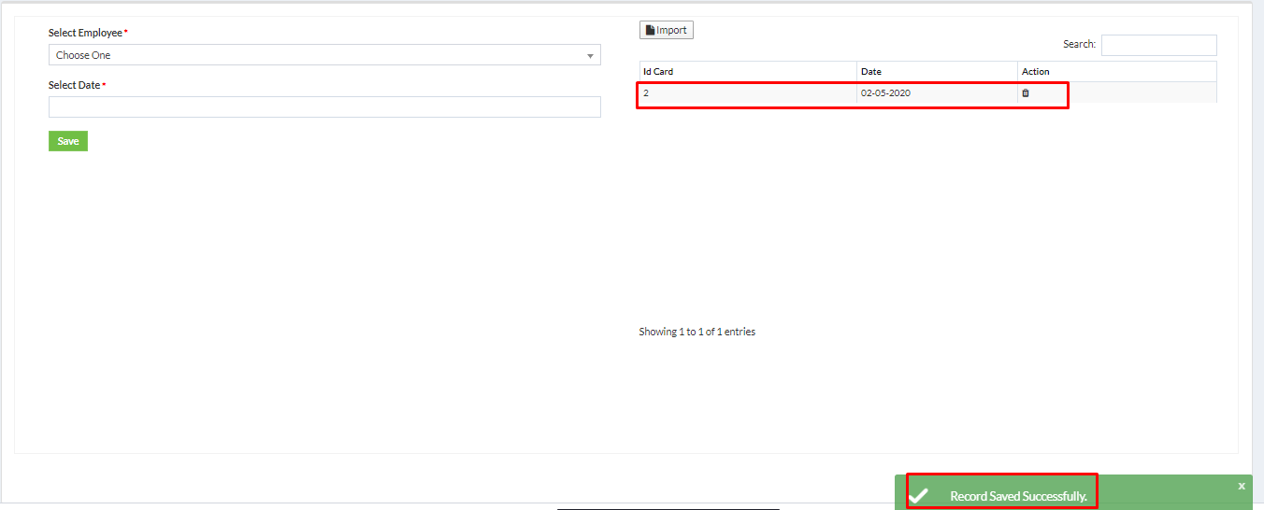
Task: Sort table by Date column header
Action: point(938,72)
